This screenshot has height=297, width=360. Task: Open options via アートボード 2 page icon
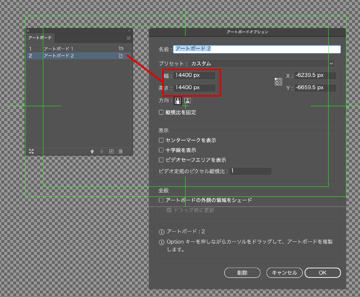pyautogui.click(x=121, y=56)
